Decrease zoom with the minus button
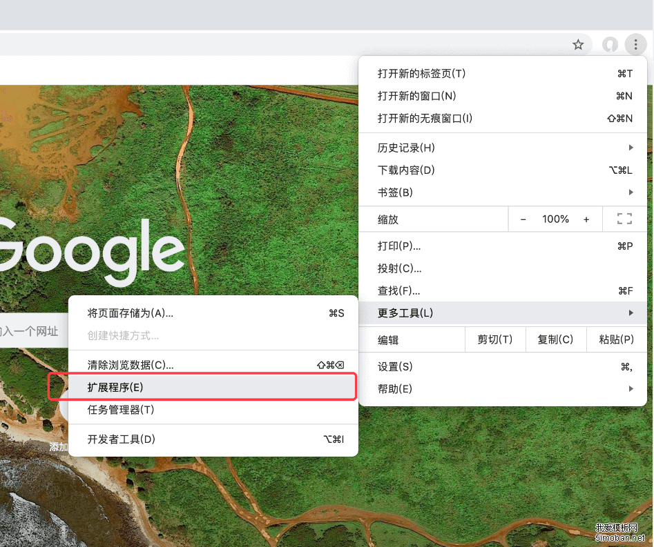The width and height of the screenshot is (654, 547). (523, 219)
